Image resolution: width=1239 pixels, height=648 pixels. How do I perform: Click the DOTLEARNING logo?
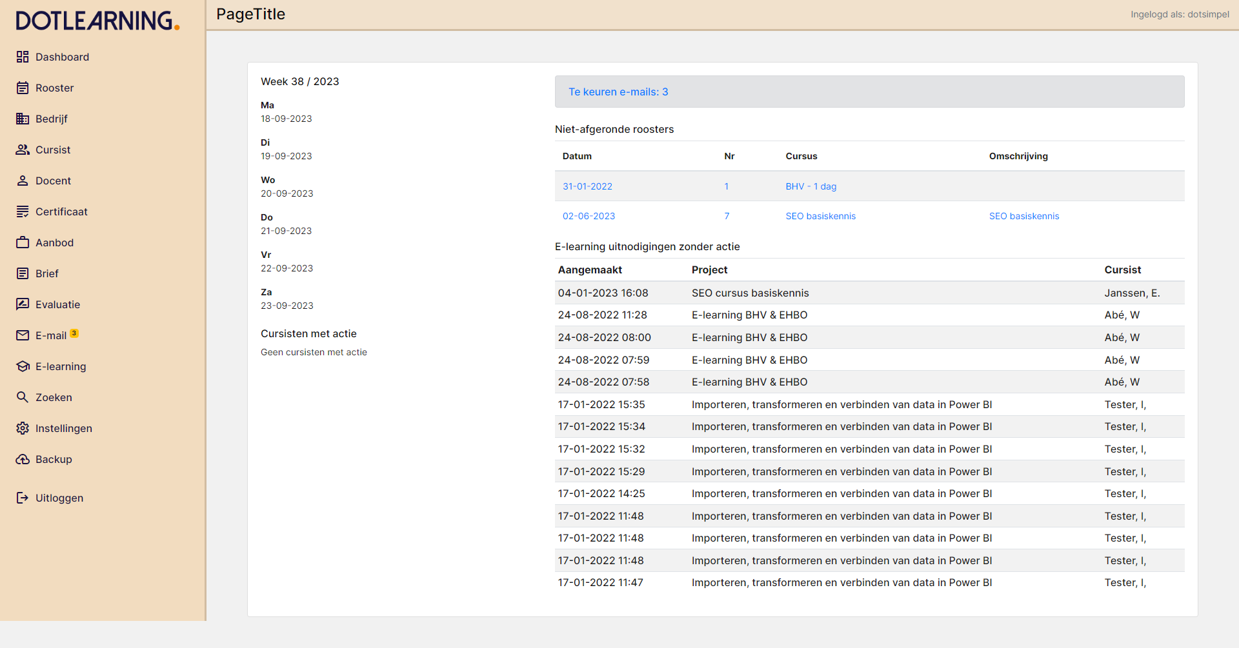pyautogui.click(x=97, y=21)
